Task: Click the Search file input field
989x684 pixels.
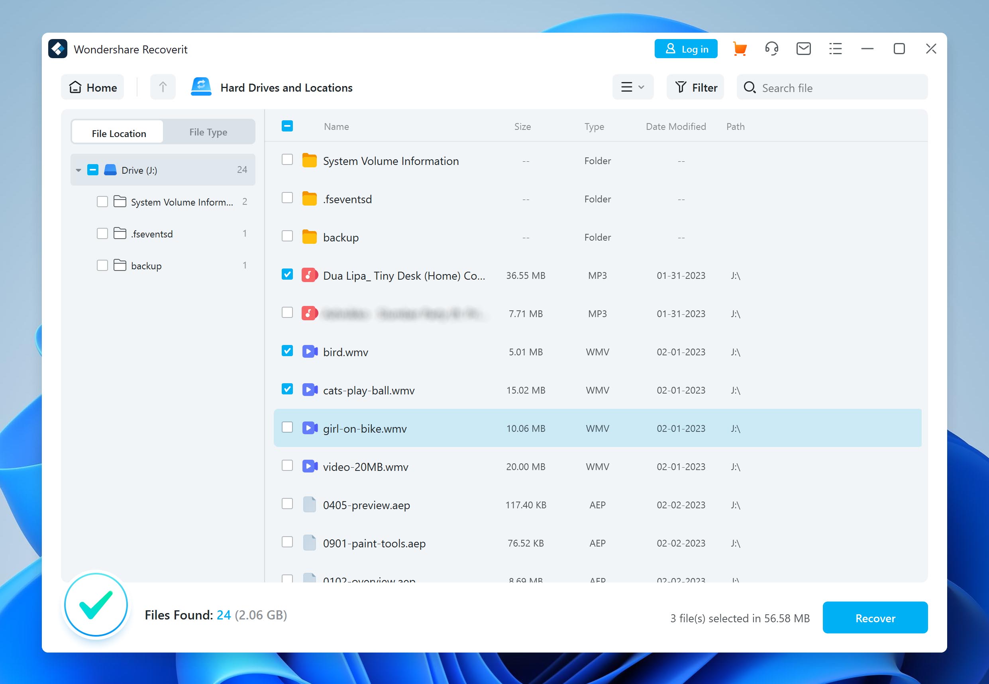Action: [832, 87]
